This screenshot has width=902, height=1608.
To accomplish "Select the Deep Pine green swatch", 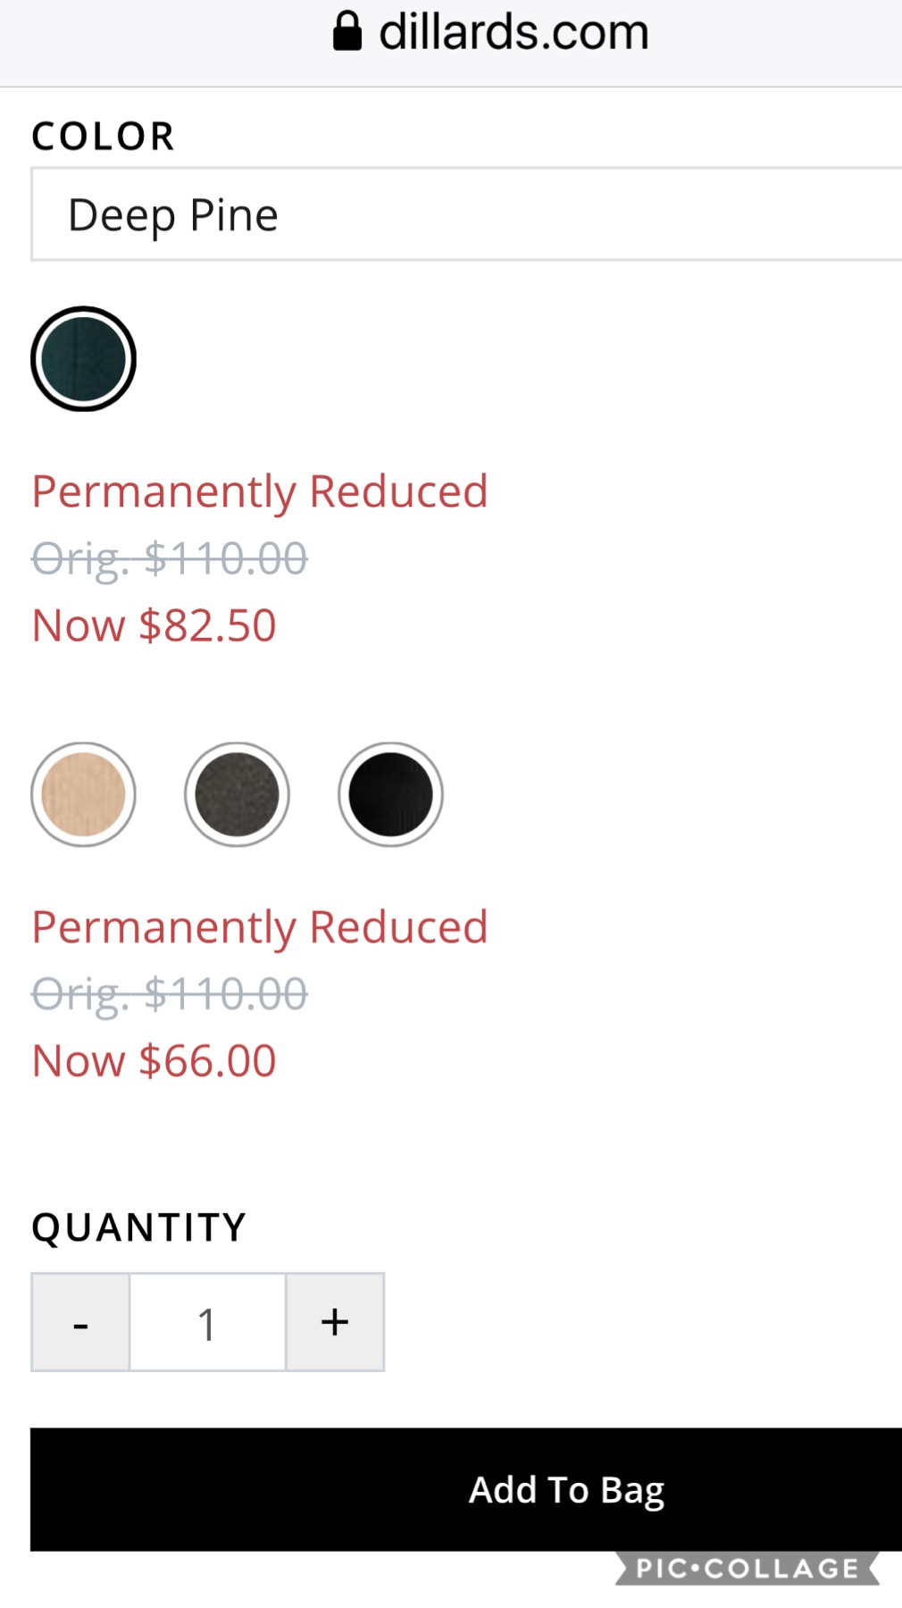I will (x=83, y=359).
